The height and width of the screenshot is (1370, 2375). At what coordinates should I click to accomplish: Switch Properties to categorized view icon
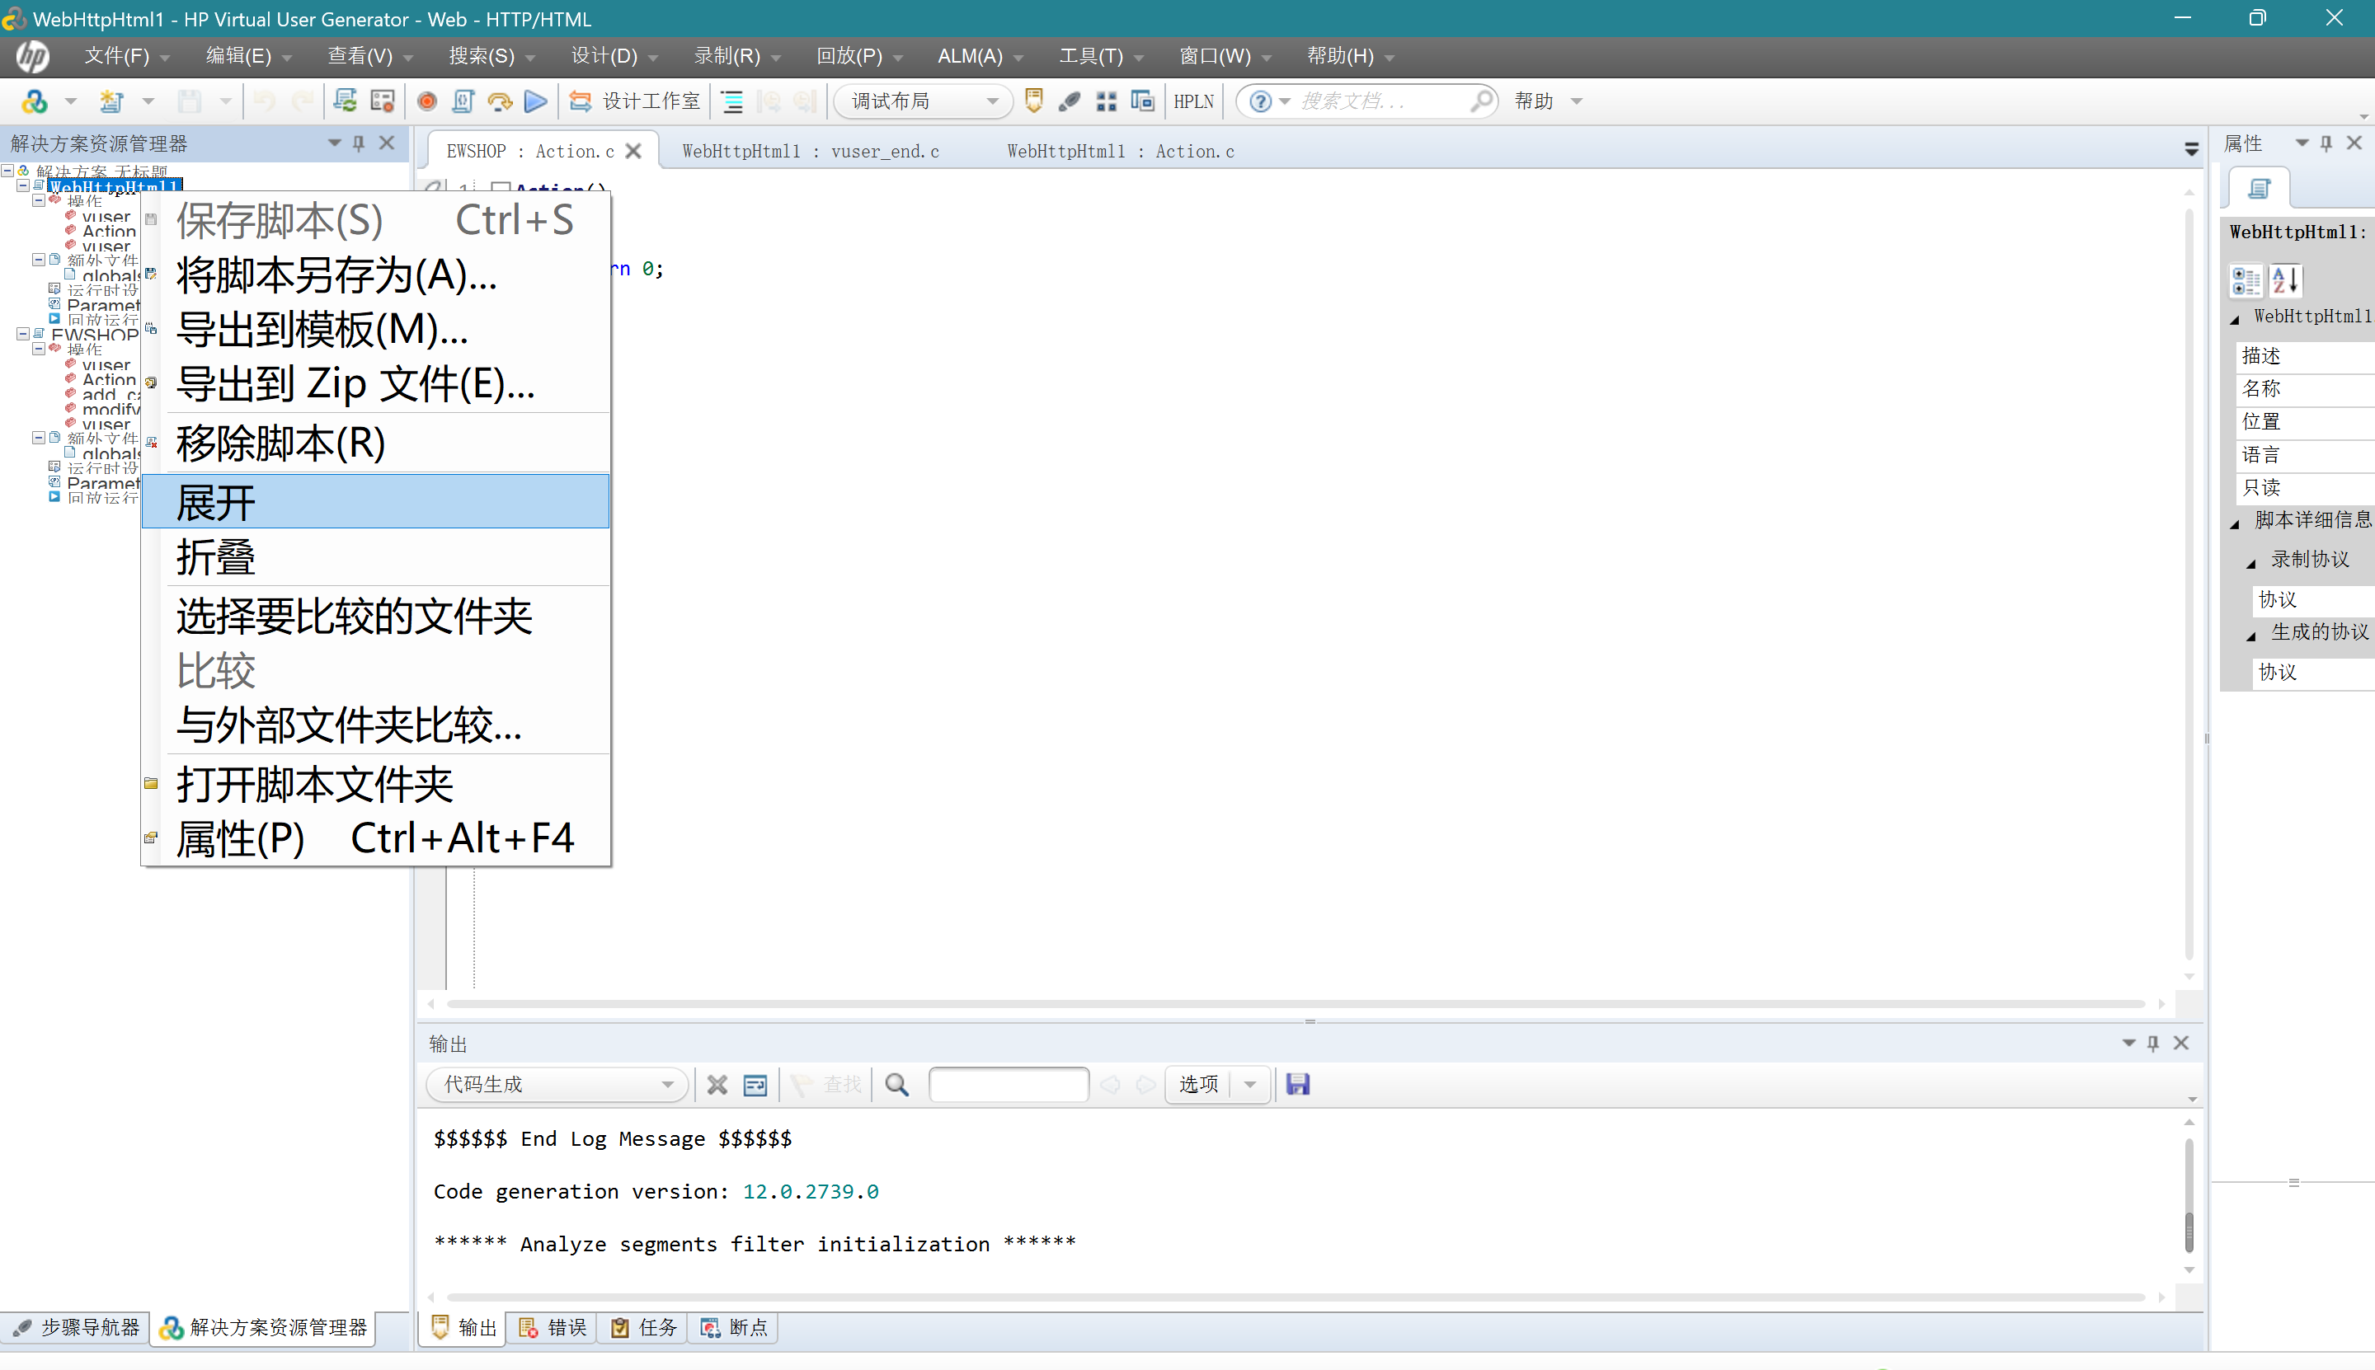click(x=2246, y=280)
